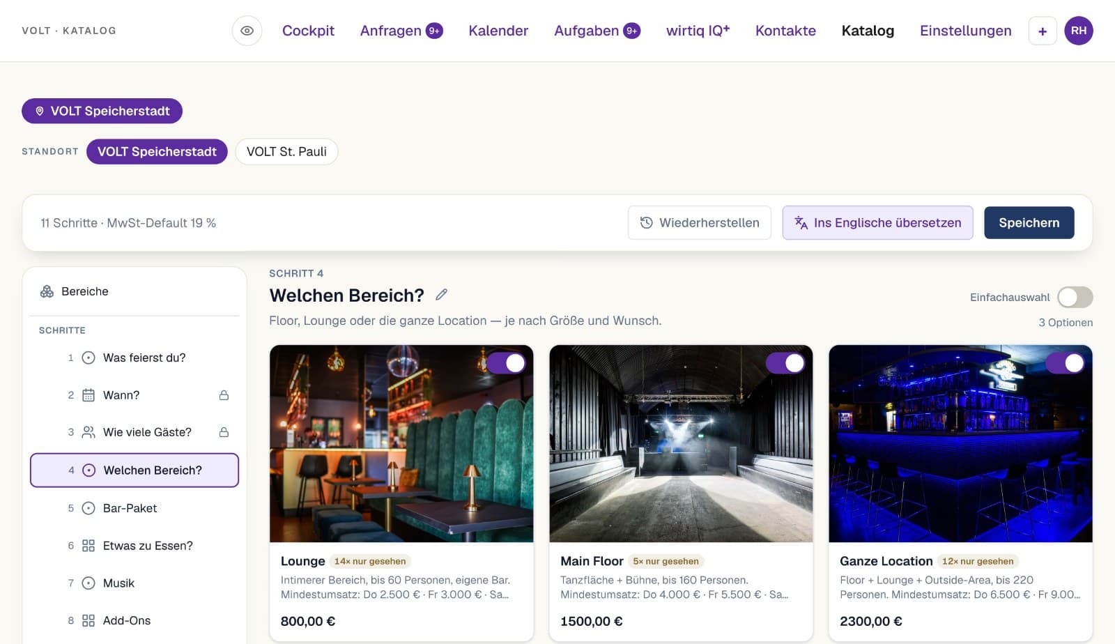Disable the Lounge card toggle
Viewport: 1115px width, 644px height.
point(506,363)
